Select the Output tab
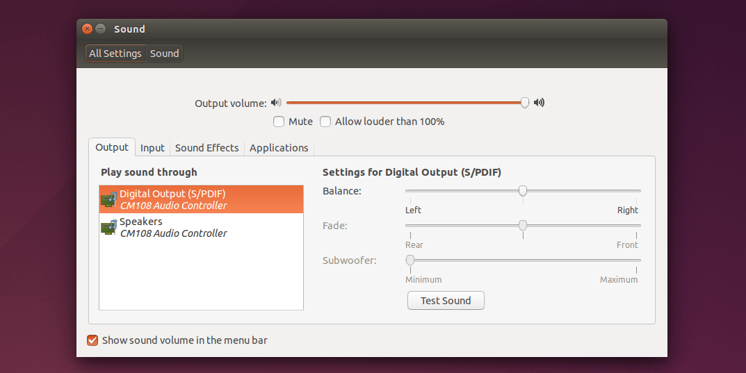Viewport: 746px width, 373px height. pos(112,147)
